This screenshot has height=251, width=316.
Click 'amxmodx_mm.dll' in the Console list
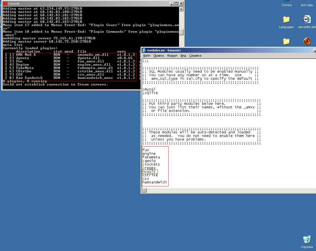tap(93, 55)
